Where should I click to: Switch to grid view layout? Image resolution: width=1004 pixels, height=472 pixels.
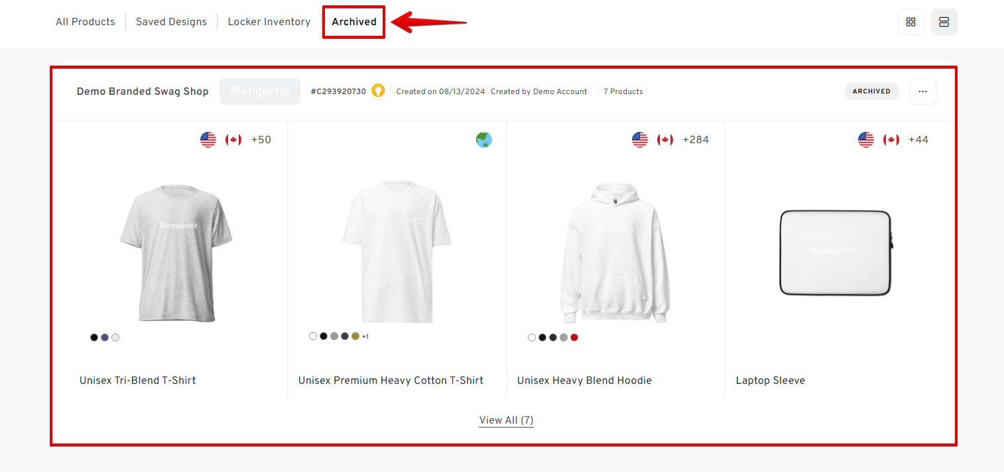pos(910,22)
